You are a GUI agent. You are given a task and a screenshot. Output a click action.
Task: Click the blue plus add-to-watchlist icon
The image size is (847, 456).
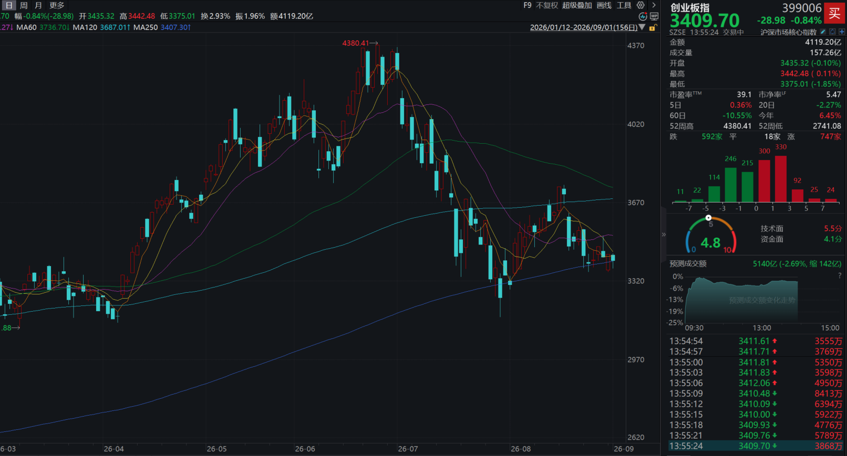[x=842, y=32]
